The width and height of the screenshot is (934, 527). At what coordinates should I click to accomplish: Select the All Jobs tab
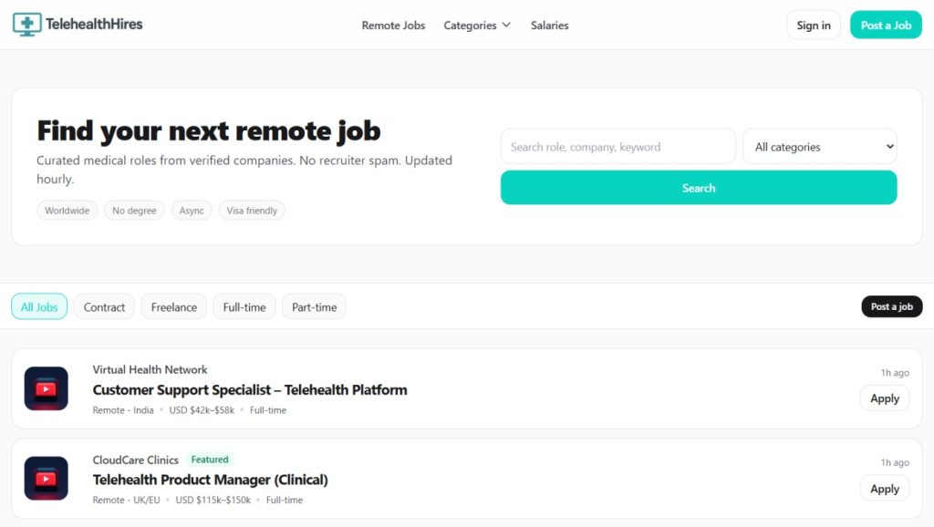[39, 307]
